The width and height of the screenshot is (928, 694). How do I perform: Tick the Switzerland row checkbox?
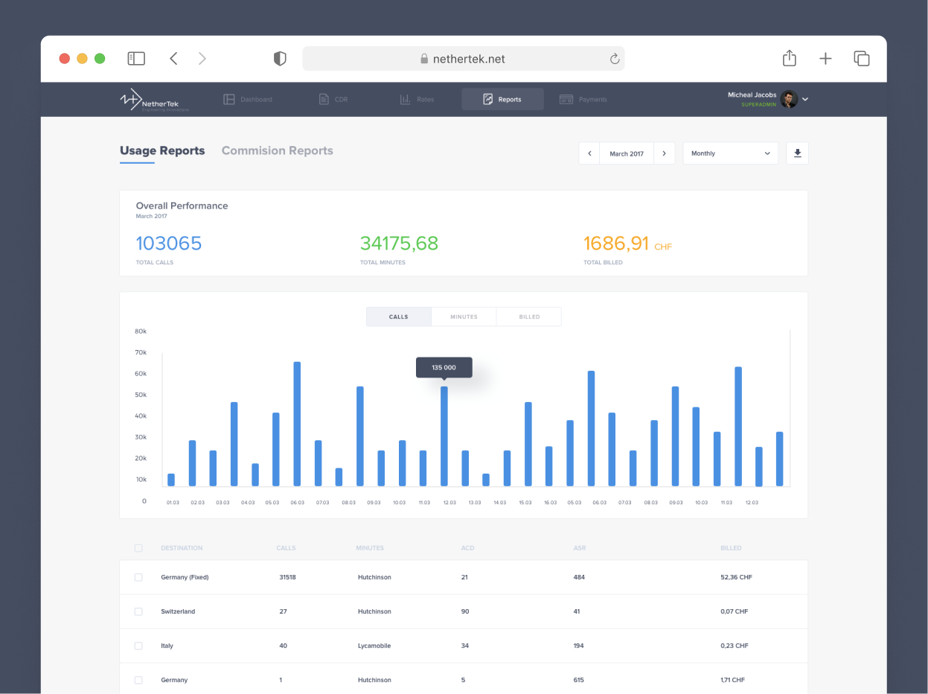(x=138, y=611)
